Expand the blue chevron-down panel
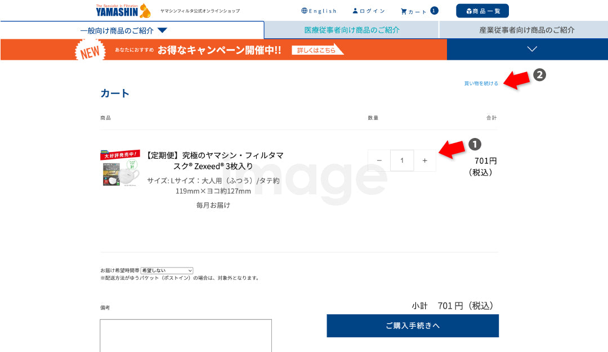This screenshot has height=352, width=608. (x=532, y=49)
